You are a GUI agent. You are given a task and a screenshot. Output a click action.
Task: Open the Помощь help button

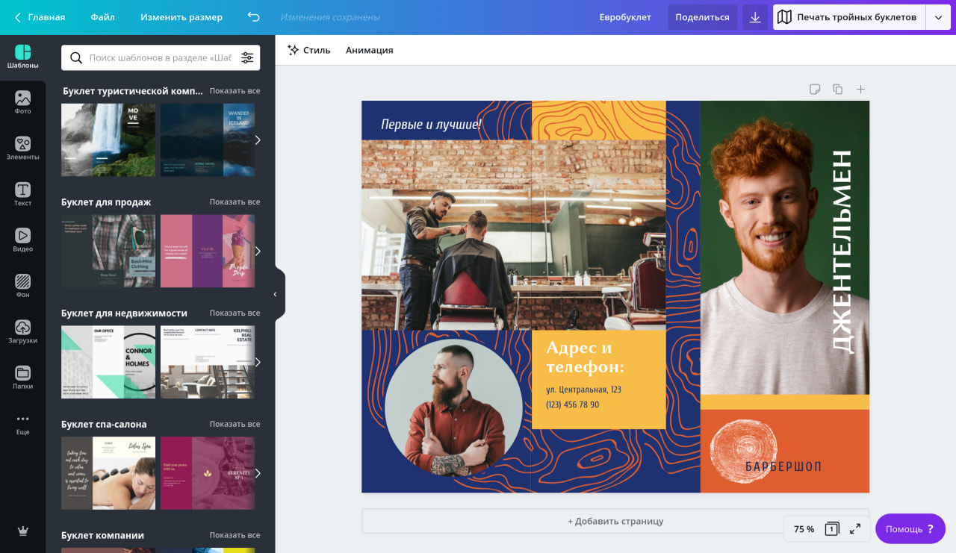tap(910, 529)
